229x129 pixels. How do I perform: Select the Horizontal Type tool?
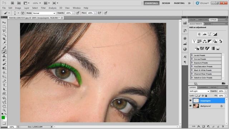4,85
